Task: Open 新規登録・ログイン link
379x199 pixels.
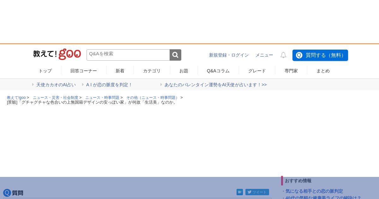Action: tap(229, 55)
